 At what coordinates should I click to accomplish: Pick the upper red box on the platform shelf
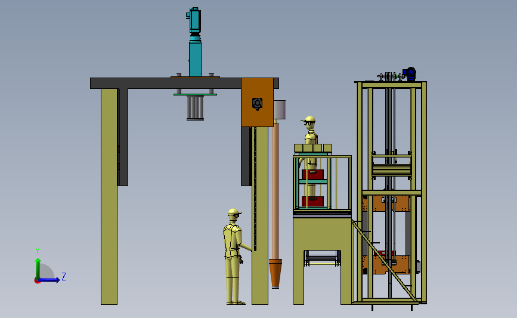(x=312, y=174)
